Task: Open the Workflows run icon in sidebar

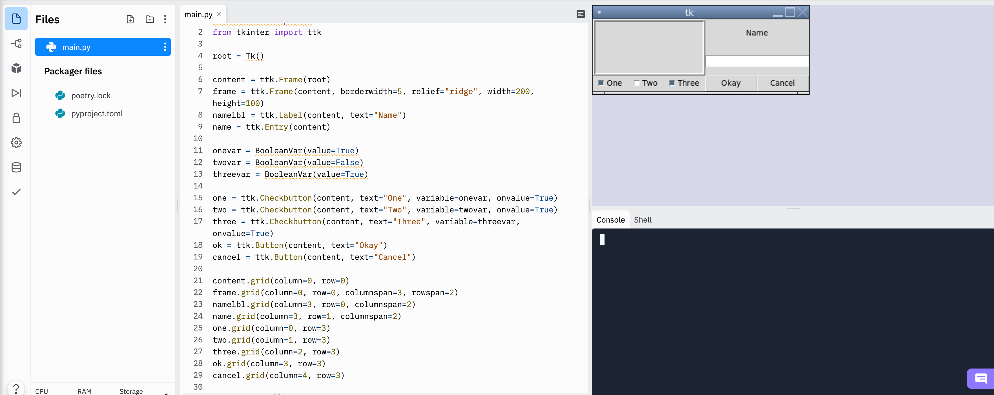Action: click(x=16, y=93)
